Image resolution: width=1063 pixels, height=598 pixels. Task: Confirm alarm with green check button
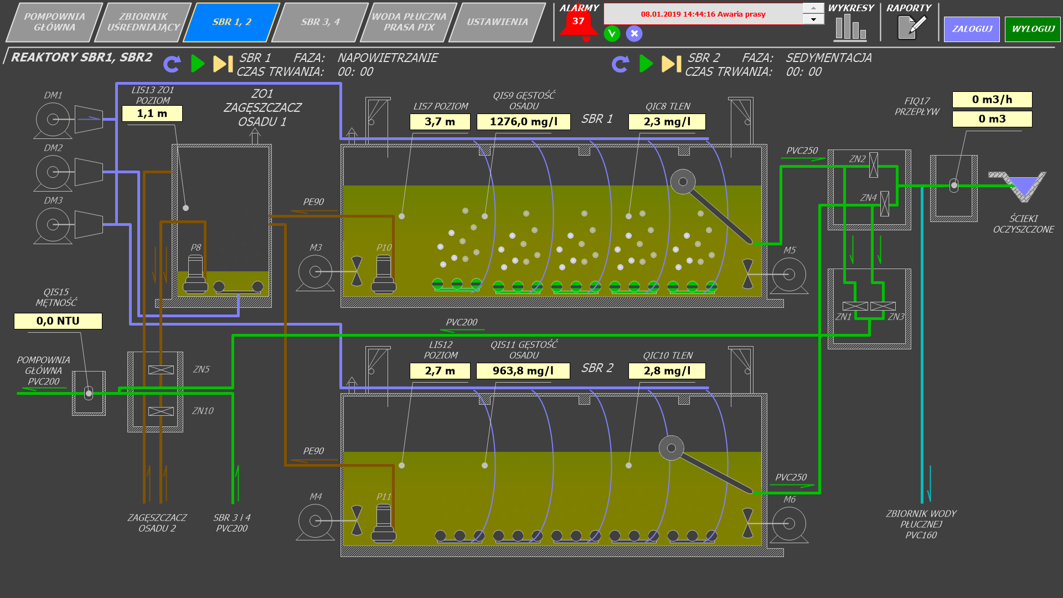tap(612, 34)
